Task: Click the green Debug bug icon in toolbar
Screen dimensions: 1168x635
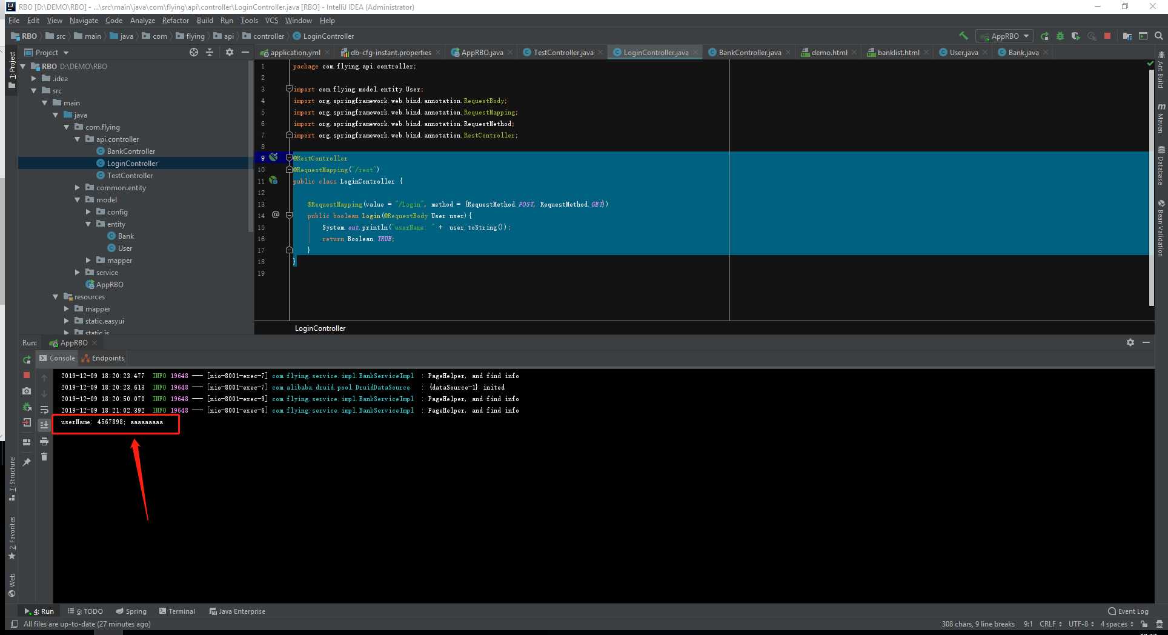Action: [1060, 36]
